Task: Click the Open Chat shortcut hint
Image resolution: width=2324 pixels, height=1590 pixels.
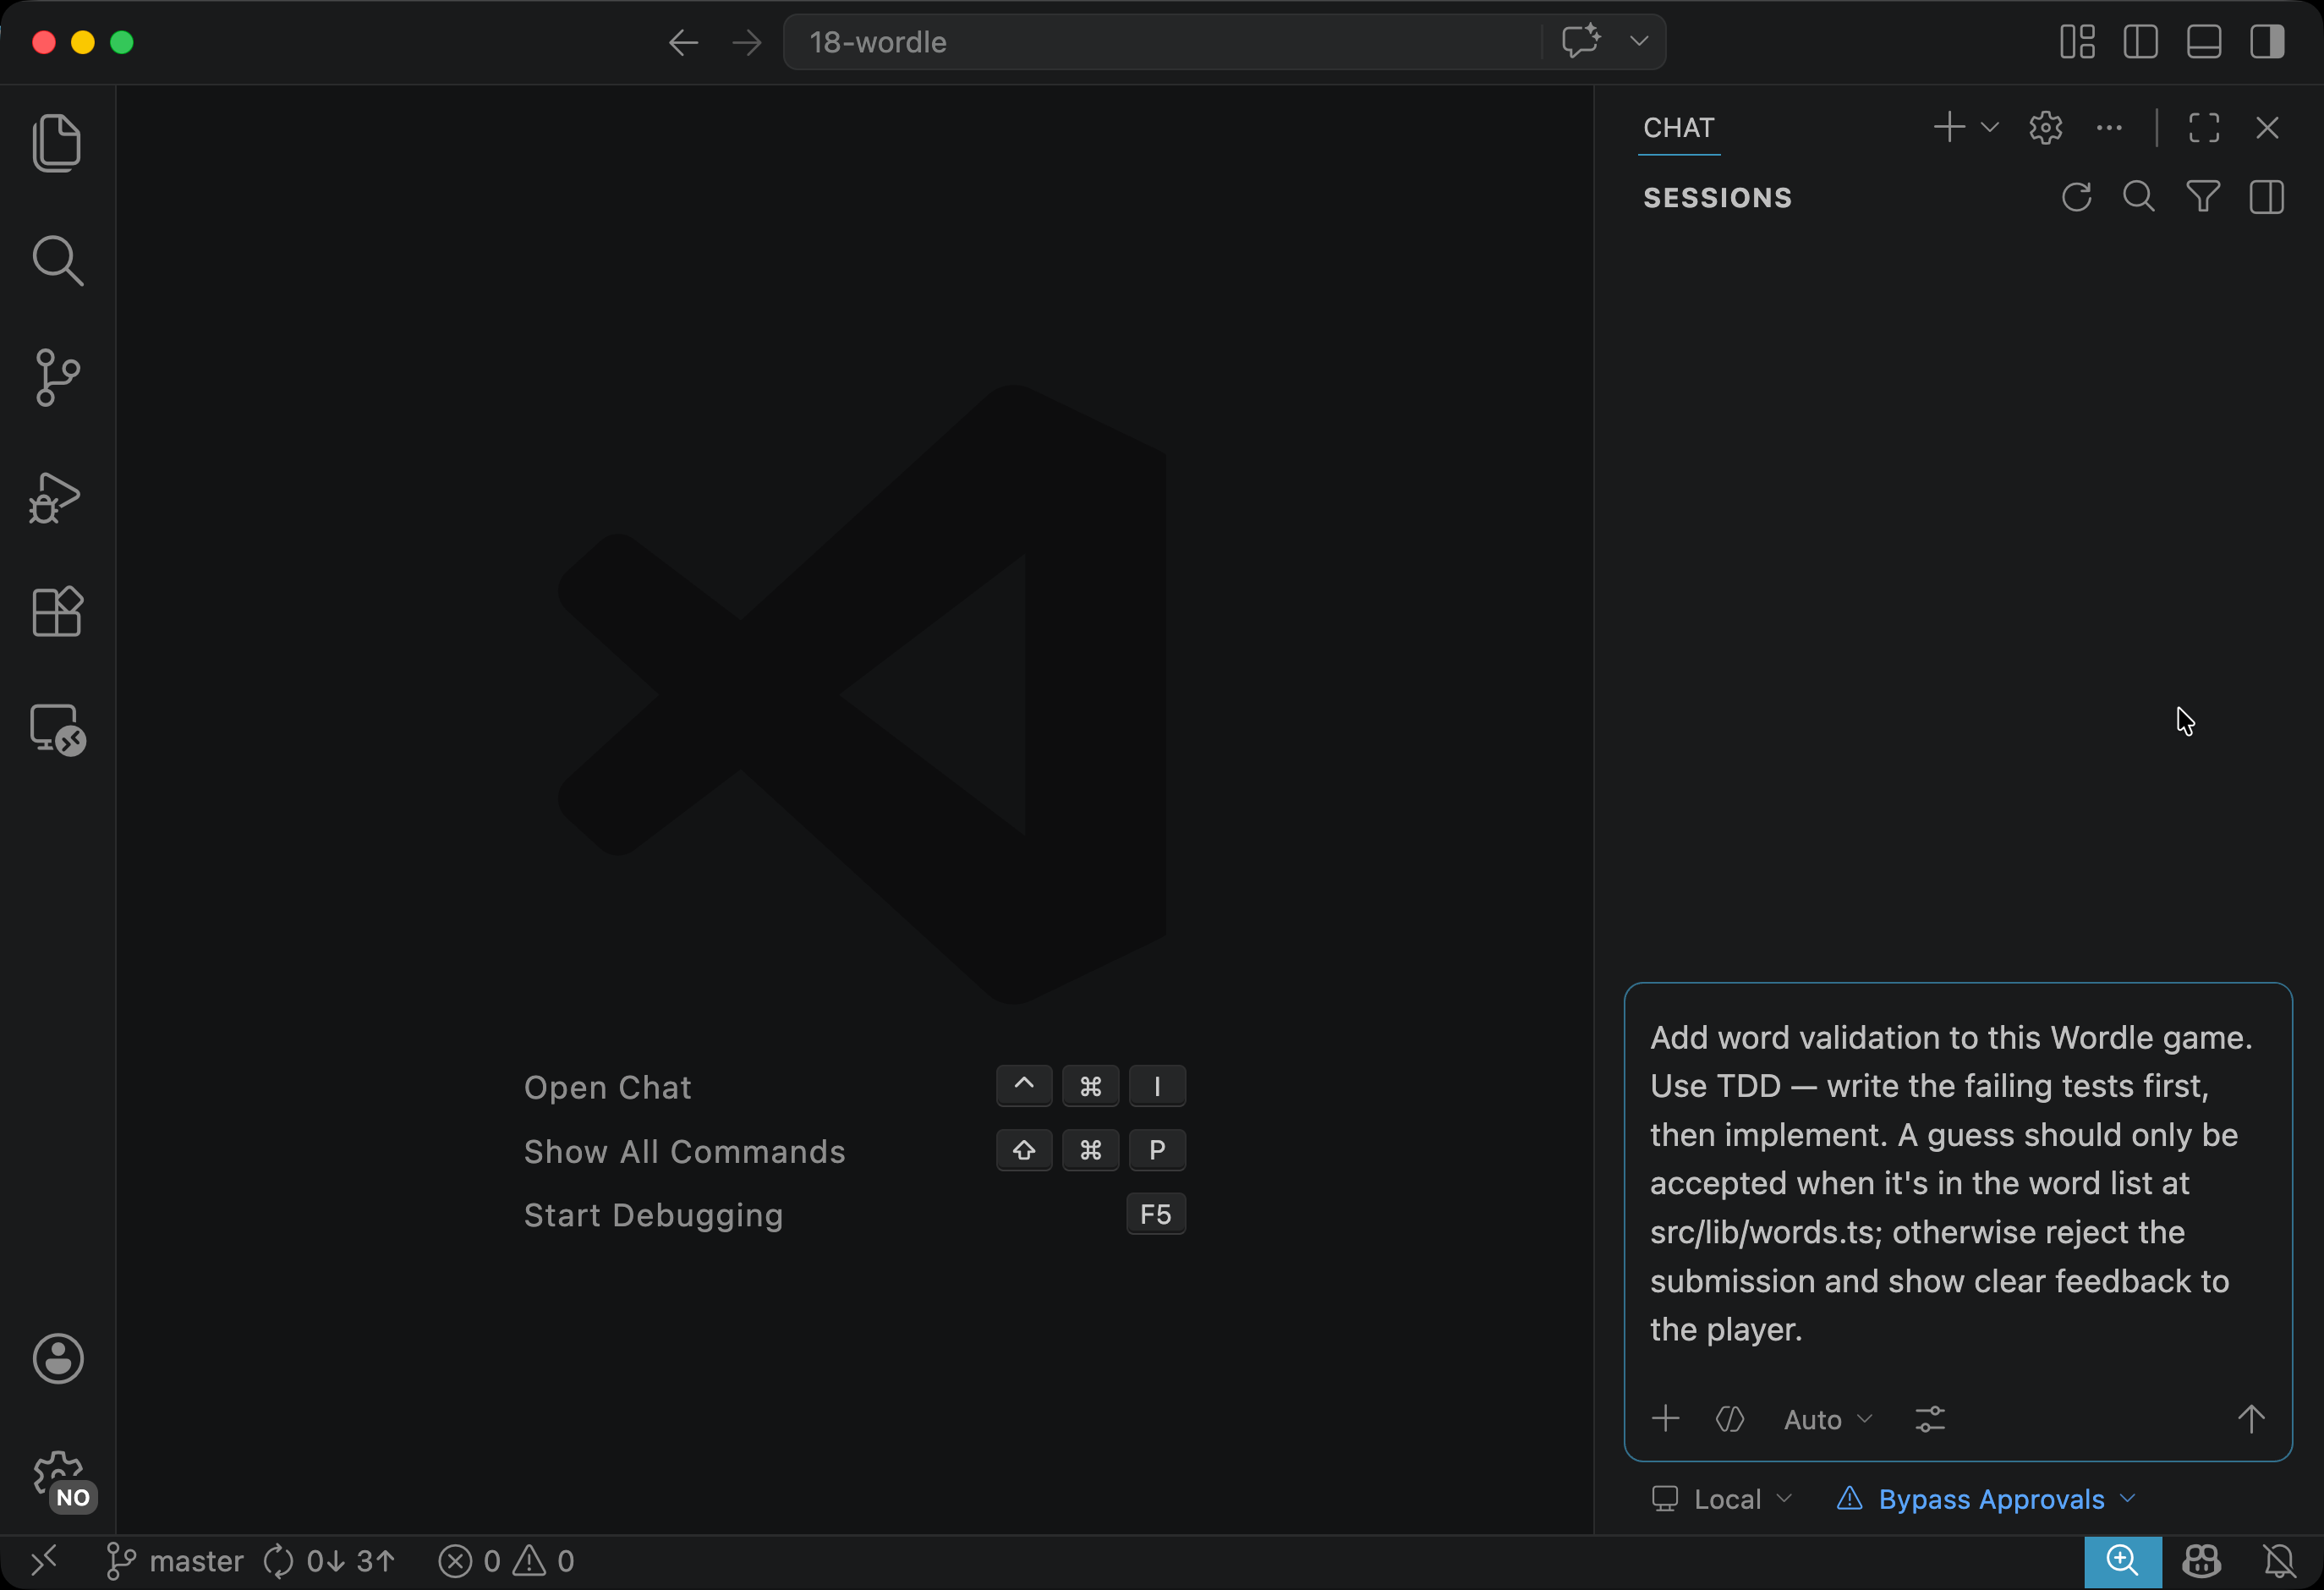Action: click(x=608, y=1087)
